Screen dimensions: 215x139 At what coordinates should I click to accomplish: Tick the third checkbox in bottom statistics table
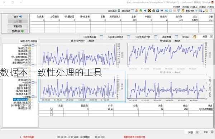coord(51,115)
